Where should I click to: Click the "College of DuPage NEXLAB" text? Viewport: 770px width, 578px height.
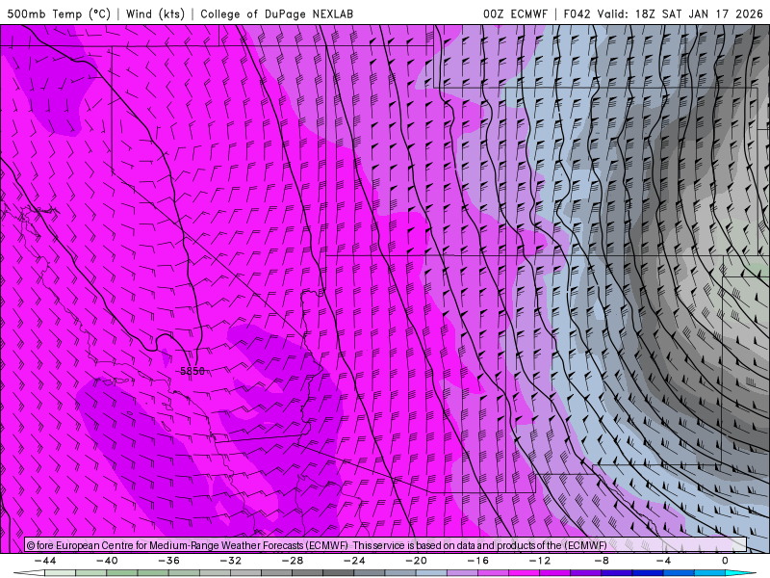pyautogui.click(x=276, y=13)
